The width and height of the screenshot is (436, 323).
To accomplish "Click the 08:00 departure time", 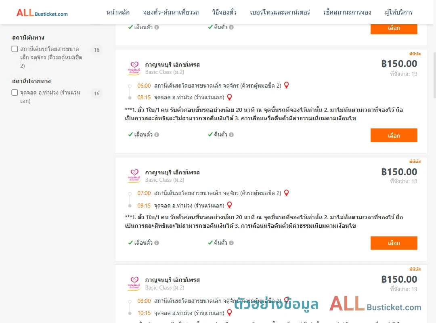I will click(x=144, y=301).
